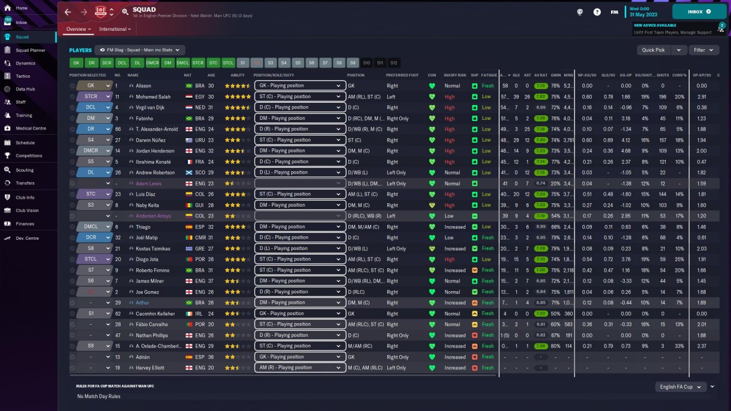Switch to the Overview tab
731x411 pixels.
[79, 29]
